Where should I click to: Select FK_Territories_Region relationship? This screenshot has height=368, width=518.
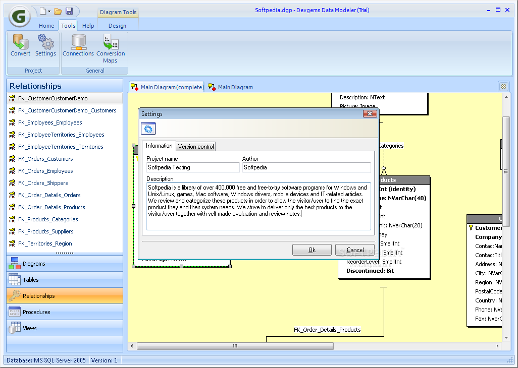coord(65,243)
